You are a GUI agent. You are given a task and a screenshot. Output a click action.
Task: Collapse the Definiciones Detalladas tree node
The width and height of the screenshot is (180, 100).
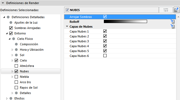[4, 17]
